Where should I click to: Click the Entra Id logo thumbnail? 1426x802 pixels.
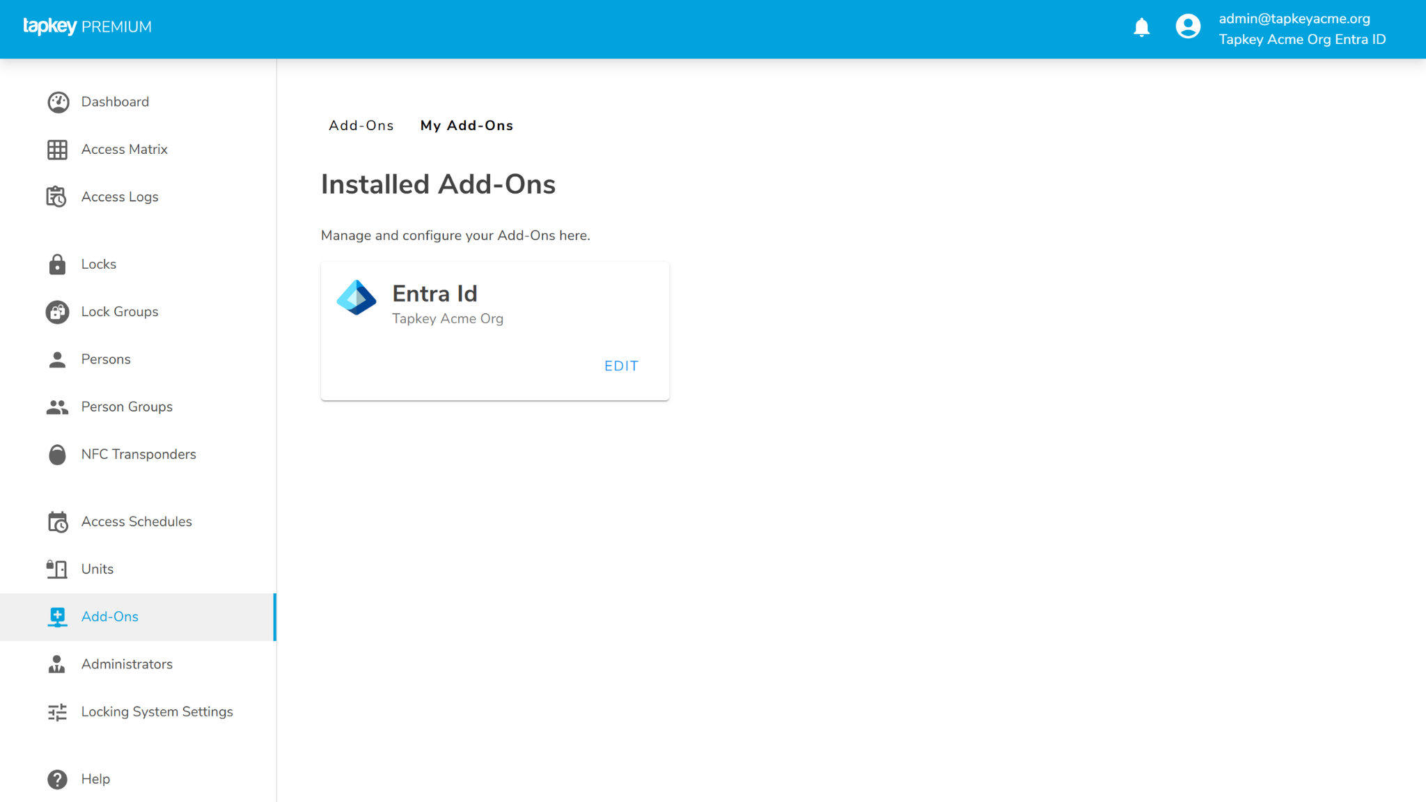(356, 298)
